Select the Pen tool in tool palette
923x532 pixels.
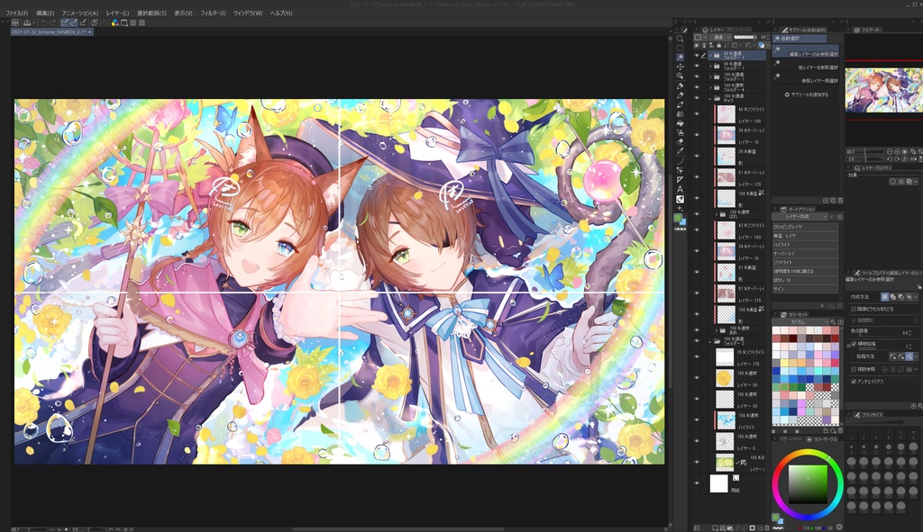click(x=680, y=86)
